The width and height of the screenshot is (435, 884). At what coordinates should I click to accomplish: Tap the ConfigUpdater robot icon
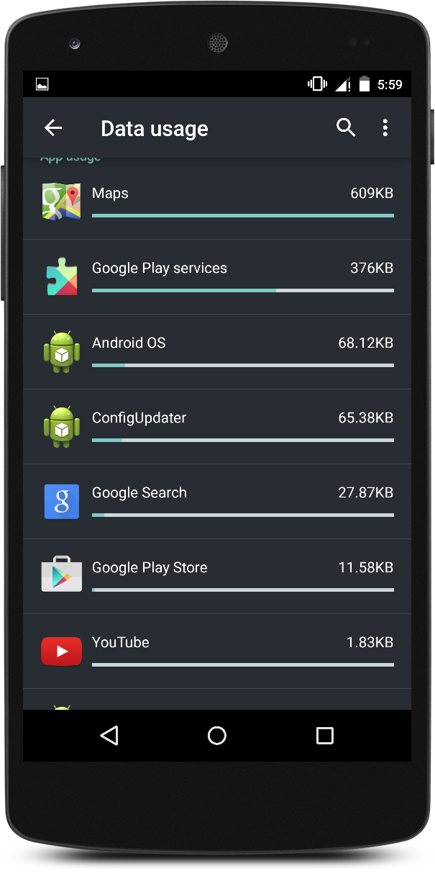61,427
